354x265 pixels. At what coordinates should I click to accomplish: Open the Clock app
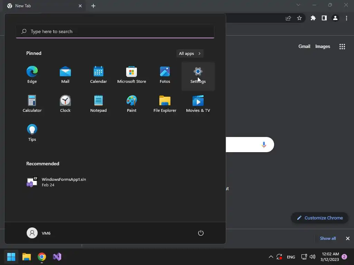(65, 104)
